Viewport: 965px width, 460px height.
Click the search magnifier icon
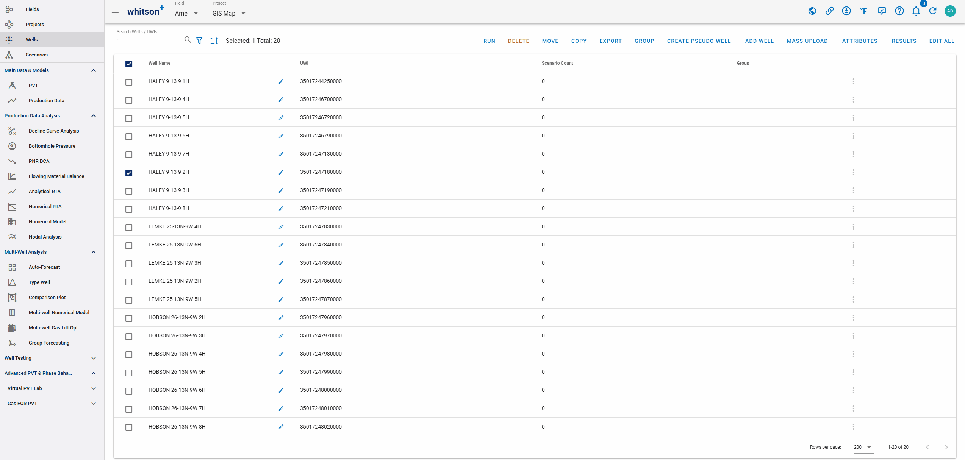coord(188,40)
